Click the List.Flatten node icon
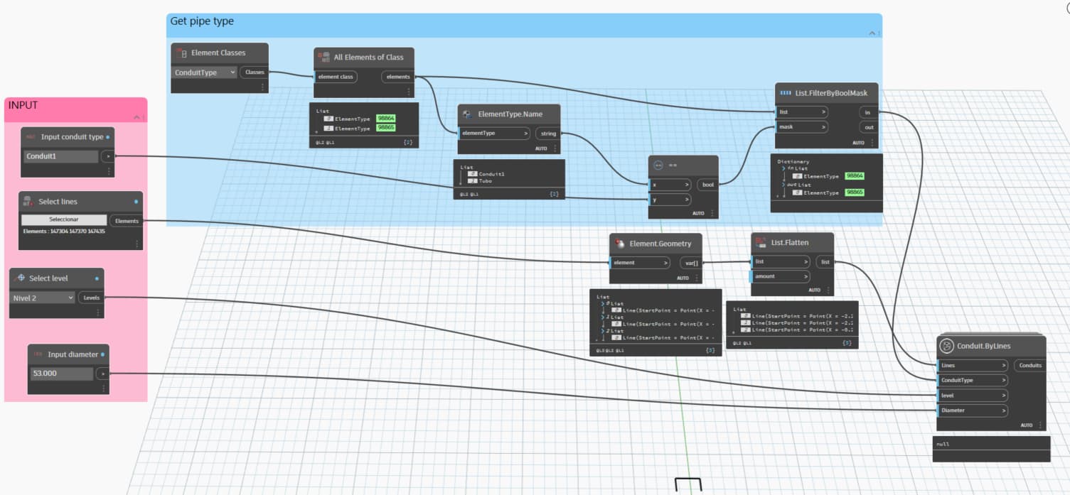The image size is (1070, 495). pyautogui.click(x=759, y=242)
